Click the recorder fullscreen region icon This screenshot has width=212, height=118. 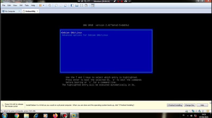point(89,1)
